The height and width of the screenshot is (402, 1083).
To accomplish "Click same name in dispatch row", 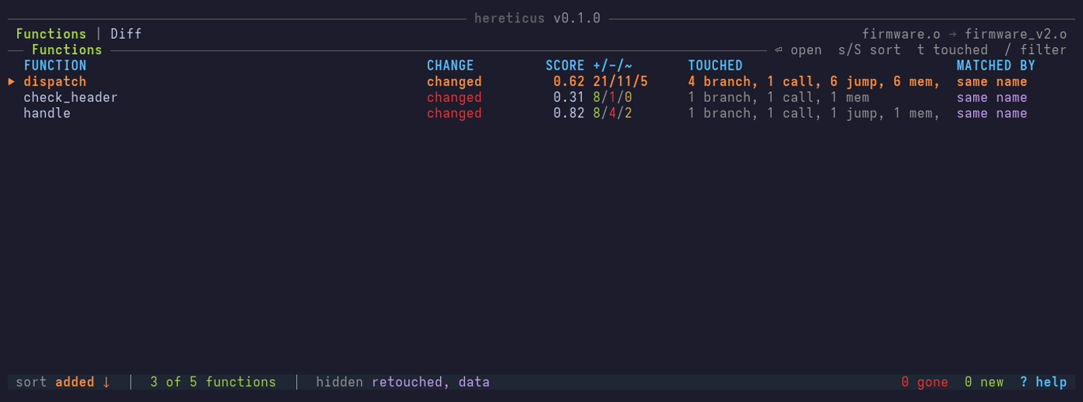I will pos(992,81).
